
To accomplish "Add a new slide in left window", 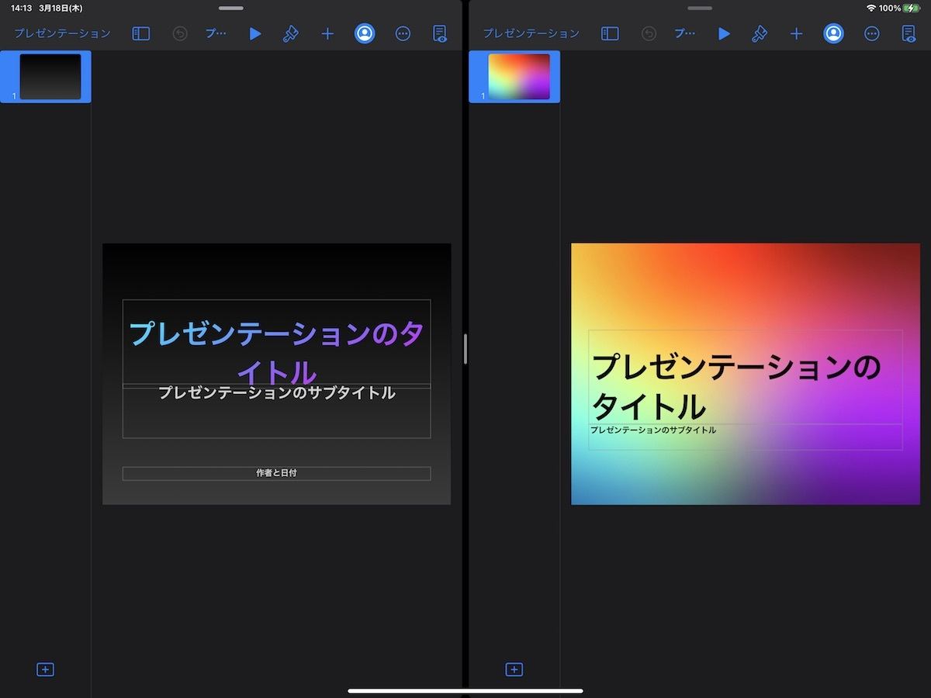I will click(x=46, y=669).
